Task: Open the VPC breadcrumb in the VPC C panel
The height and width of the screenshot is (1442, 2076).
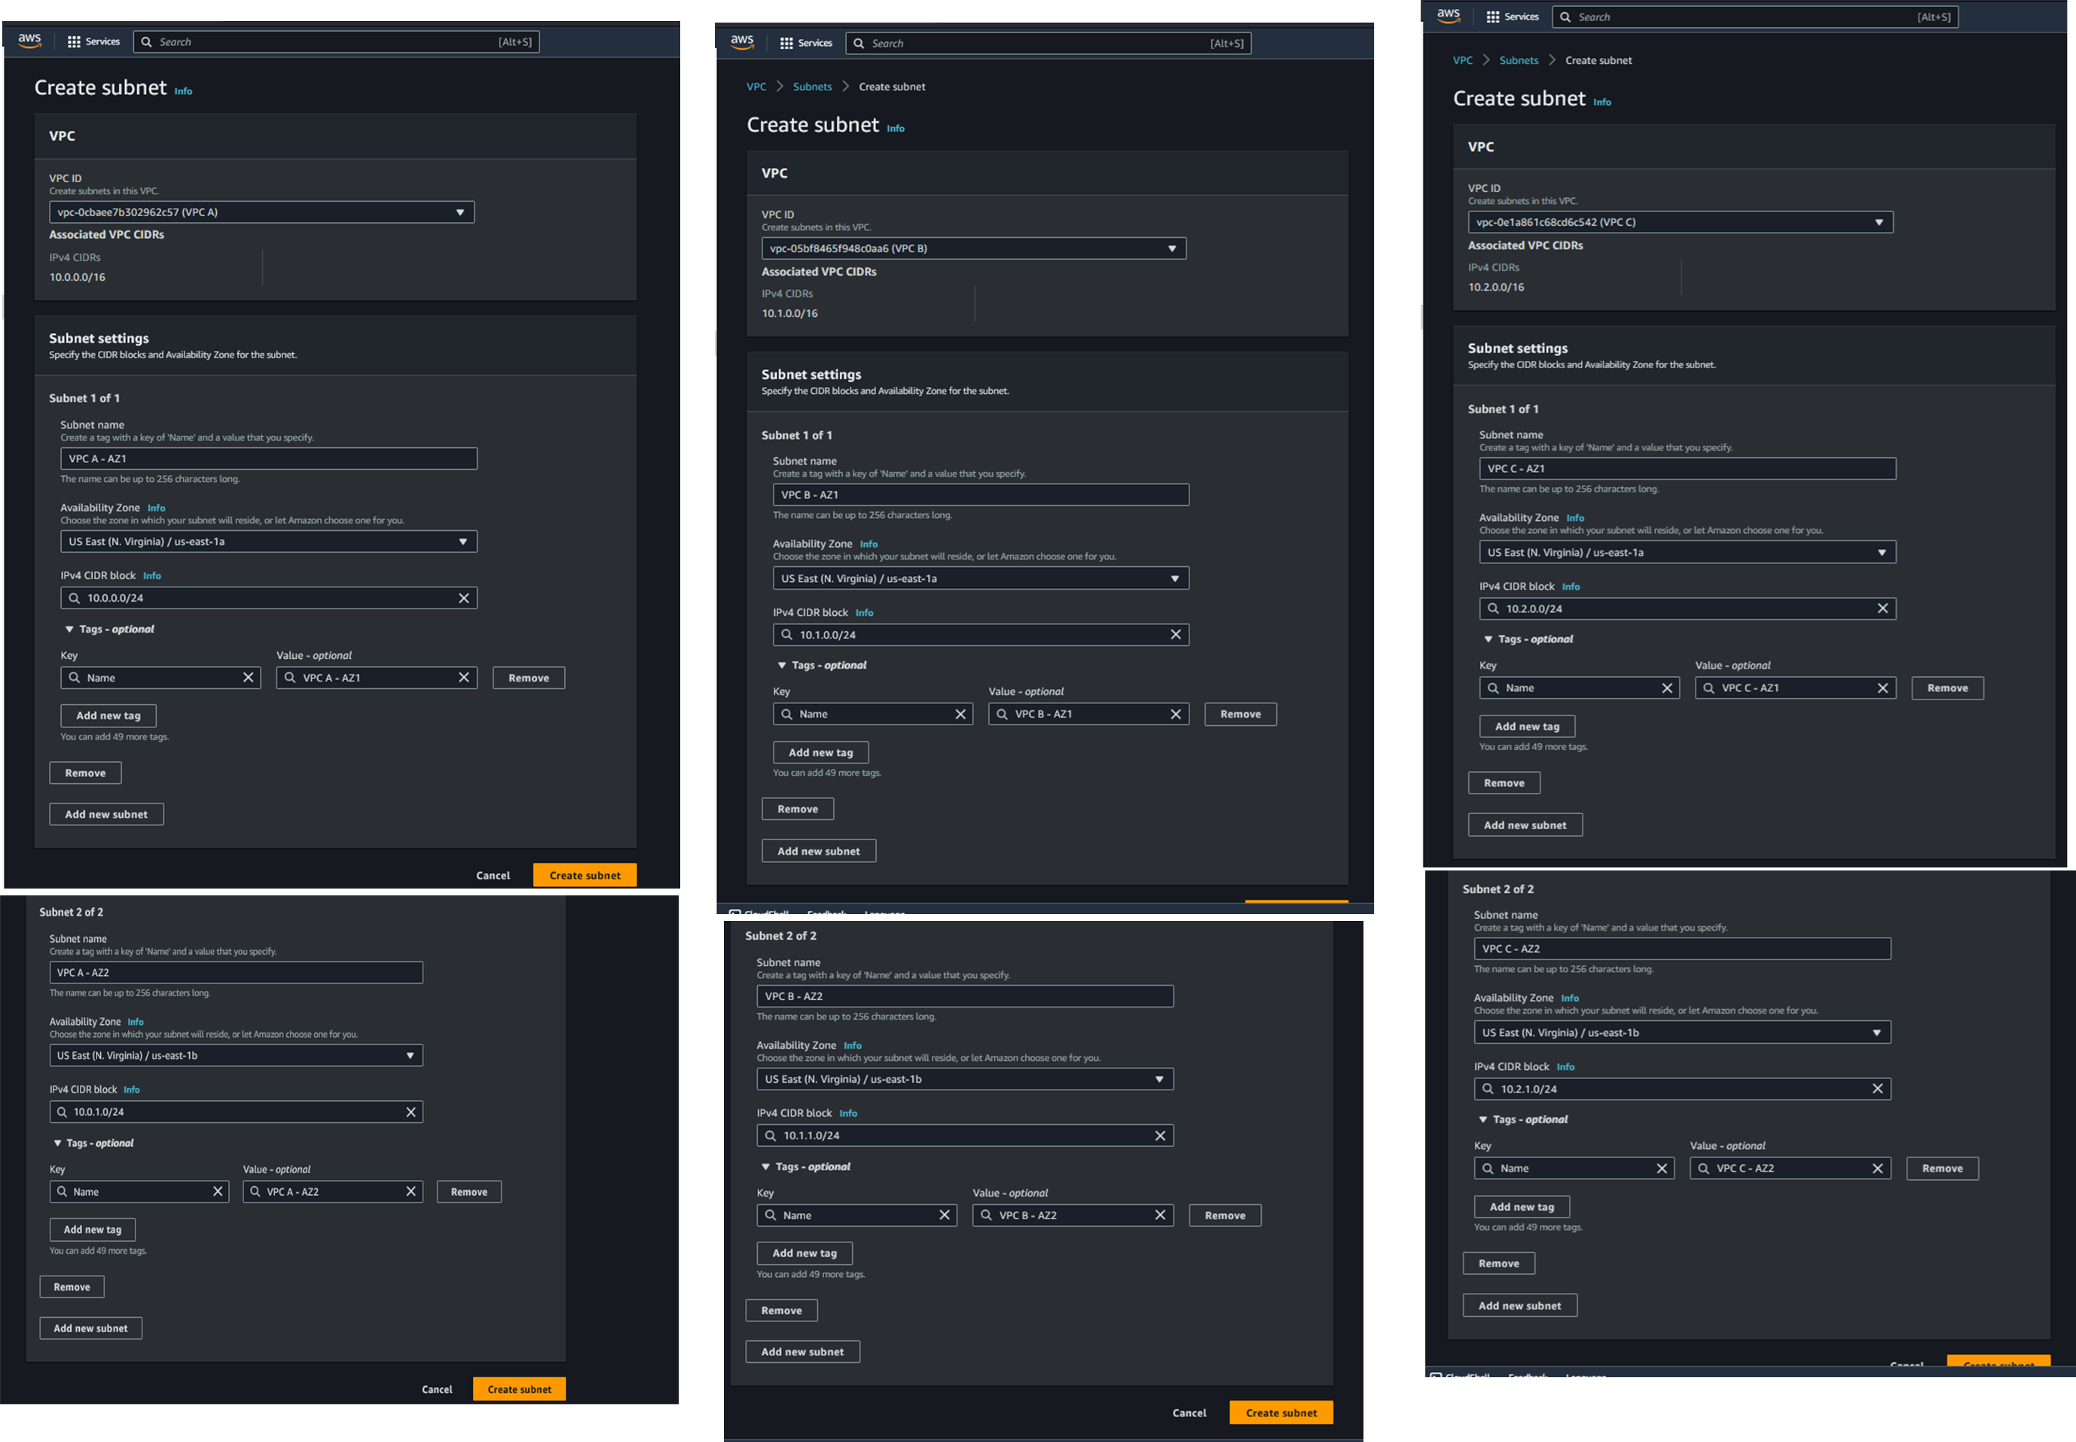Action: pyautogui.click(x=1462, y=60)
